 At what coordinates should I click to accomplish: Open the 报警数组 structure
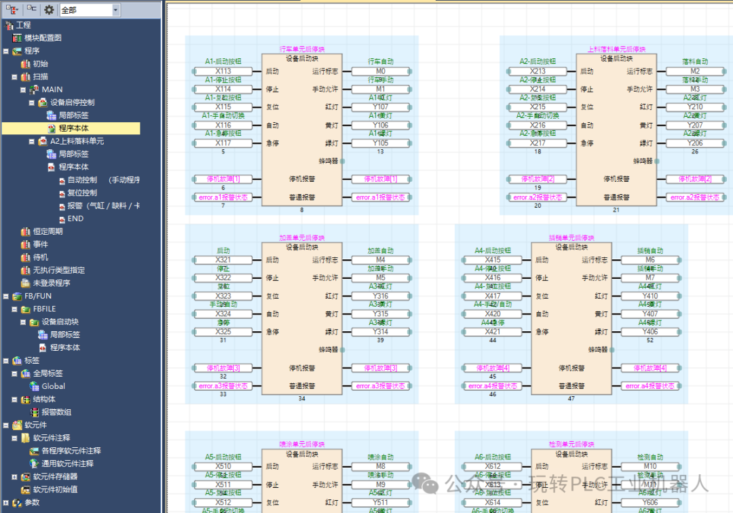(x=56, y=412)
